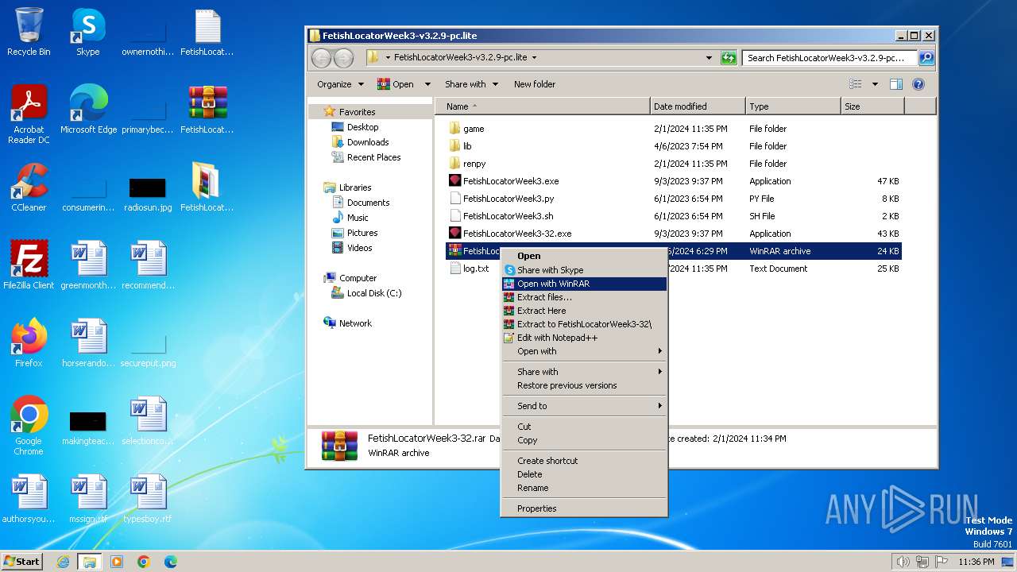Image resolution: width=1017 pixels, height=572 pixels.
Task: Click the Open toolbar button
Action: [x=396, y=84]
